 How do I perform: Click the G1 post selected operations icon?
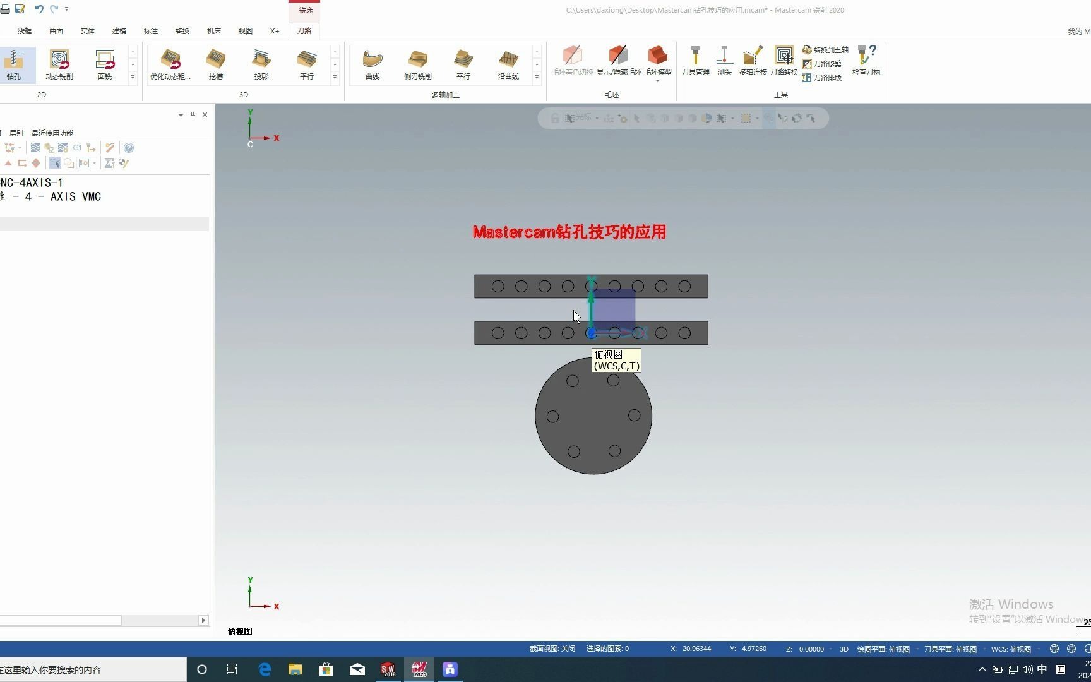pyautogui.click(x=77, y=148)
